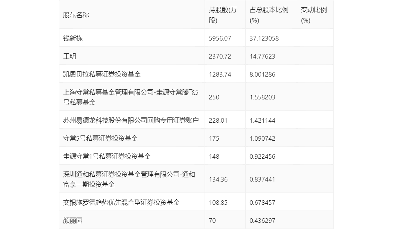
Task: Select the percentage 0.436297
Action: coord(262,221)
